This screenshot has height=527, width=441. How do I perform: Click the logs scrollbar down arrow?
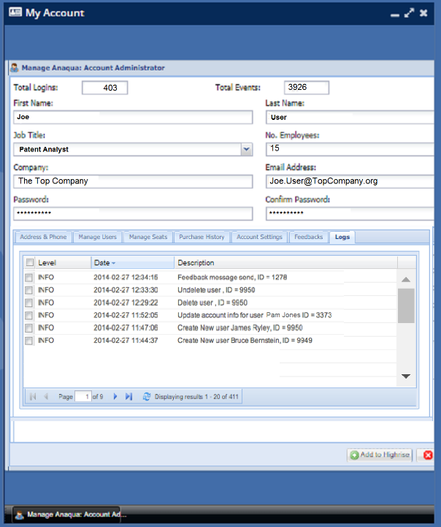tap(406, 376)
